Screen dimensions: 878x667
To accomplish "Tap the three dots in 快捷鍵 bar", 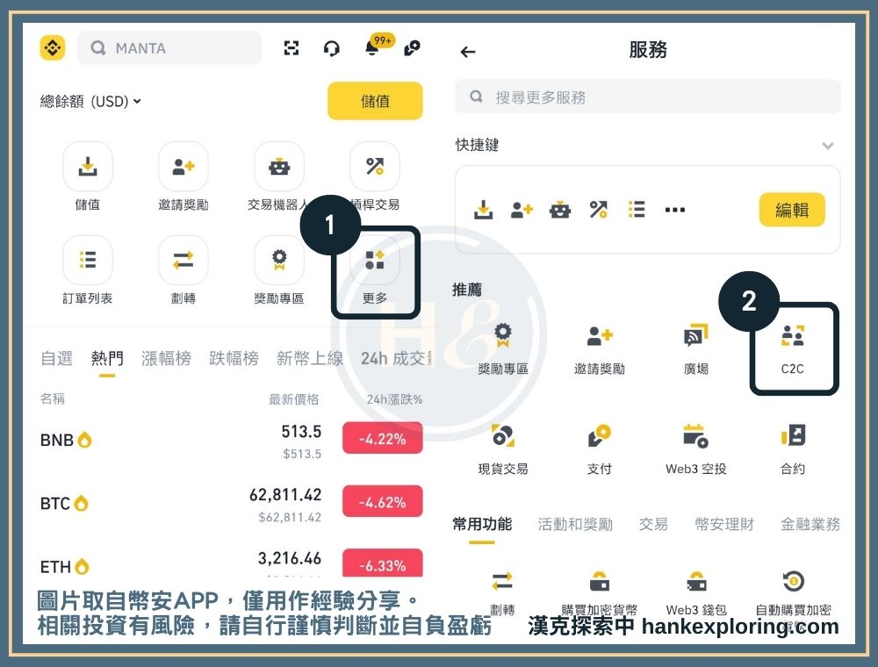I will click(x=674, y=210).
